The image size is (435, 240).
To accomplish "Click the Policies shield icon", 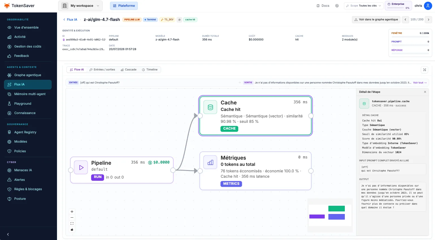I will (x=9, y=151).
